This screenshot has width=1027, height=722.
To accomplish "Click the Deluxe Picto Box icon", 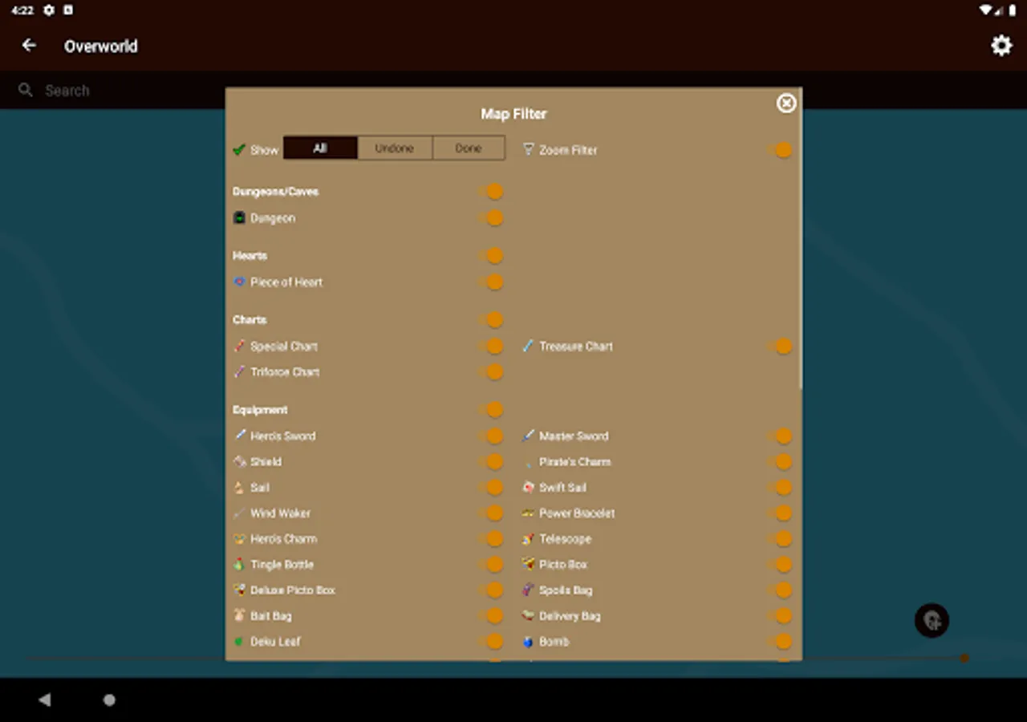I will 239,590.
